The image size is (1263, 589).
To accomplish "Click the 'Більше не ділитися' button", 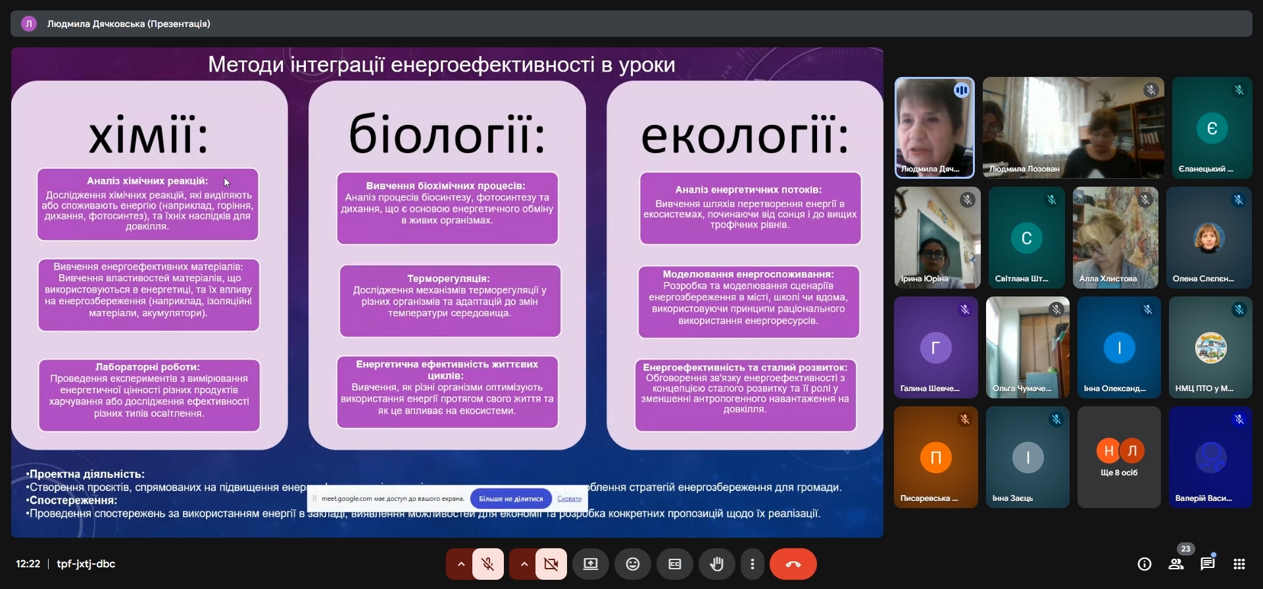I will click(510, 499).
